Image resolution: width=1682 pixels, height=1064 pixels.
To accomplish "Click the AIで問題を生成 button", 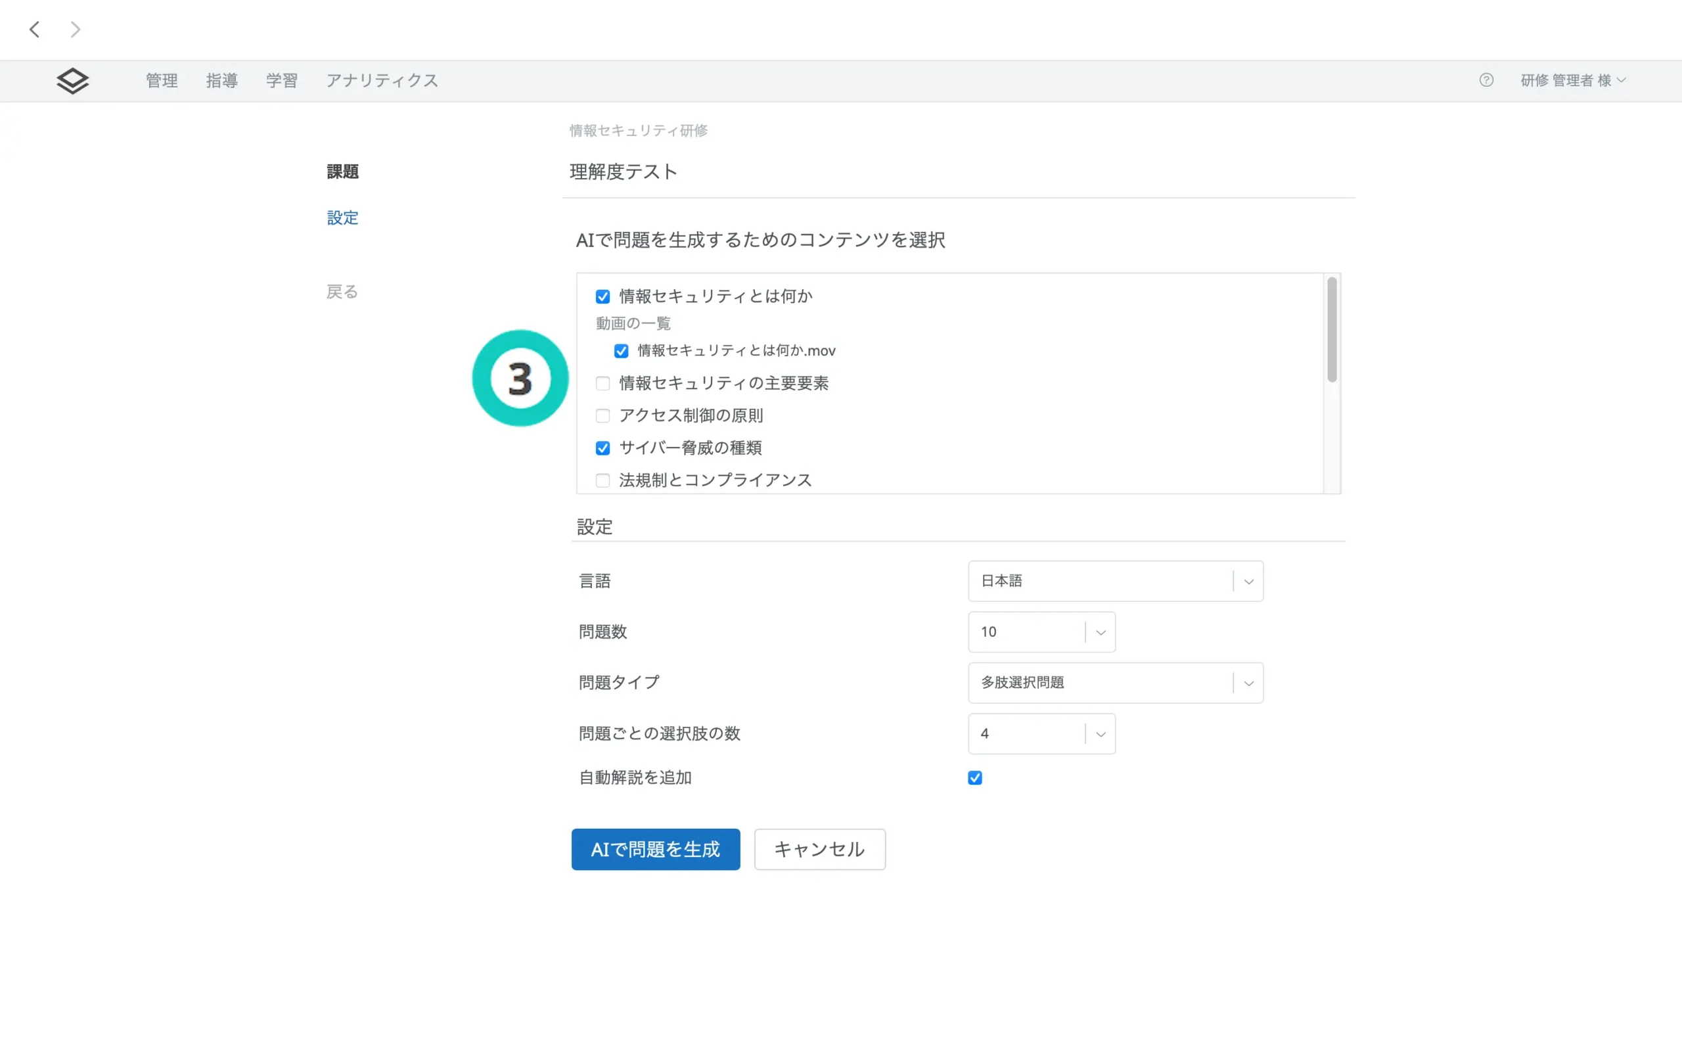I will coord(655,850).
